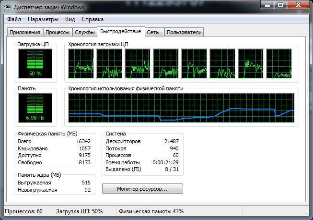The image size is (313, 220).
Task: Click the Хронология загрузки ЦП label
Action: point(98,44)
